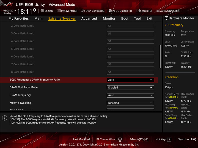Click the 4800MHz cache frequency text
Screen dimensions: 198x148
pos(173,118)
